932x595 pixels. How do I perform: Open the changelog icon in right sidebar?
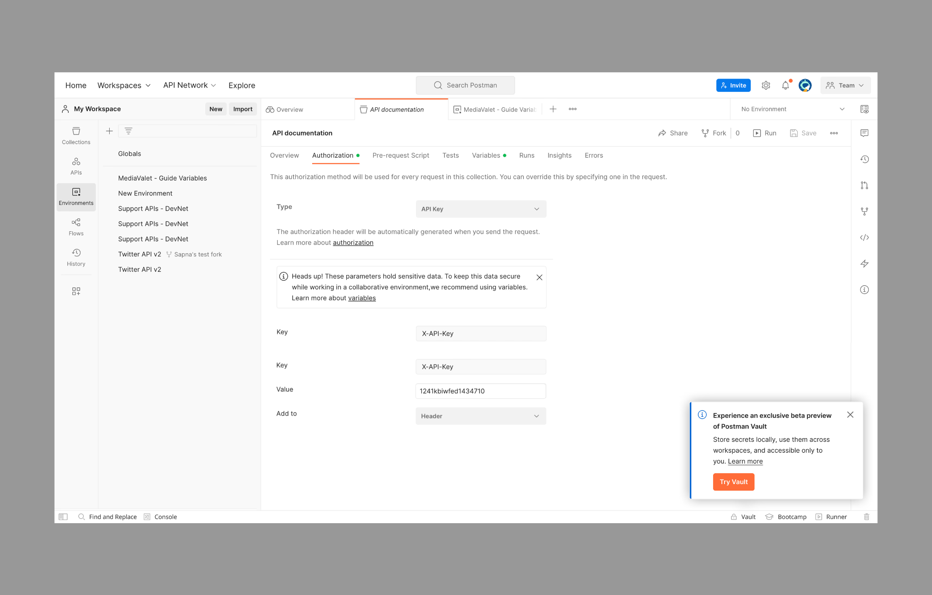coord(864,159)
